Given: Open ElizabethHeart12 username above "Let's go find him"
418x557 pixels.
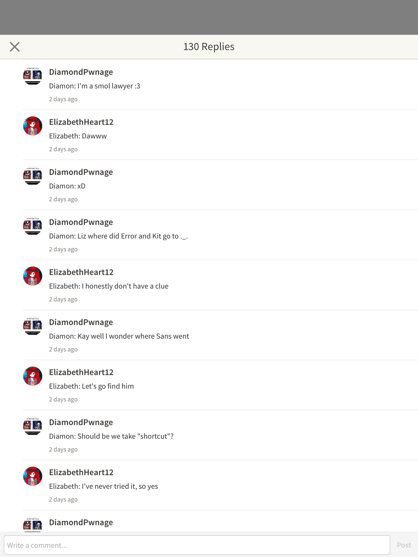Looking at the screenshot, I should (81, 372).
